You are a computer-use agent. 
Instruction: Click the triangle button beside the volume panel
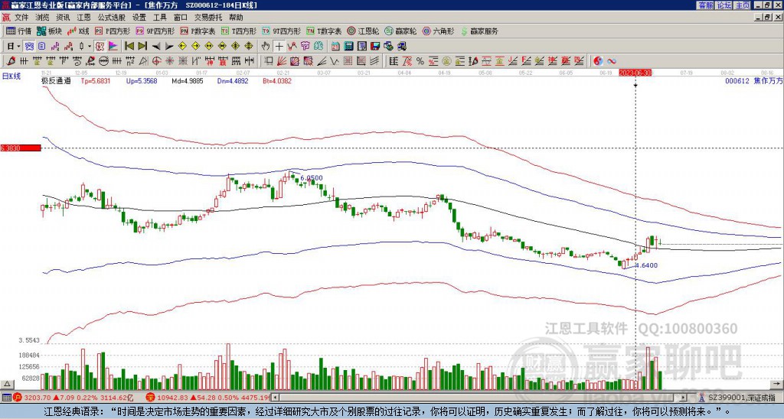pos(6,384)
